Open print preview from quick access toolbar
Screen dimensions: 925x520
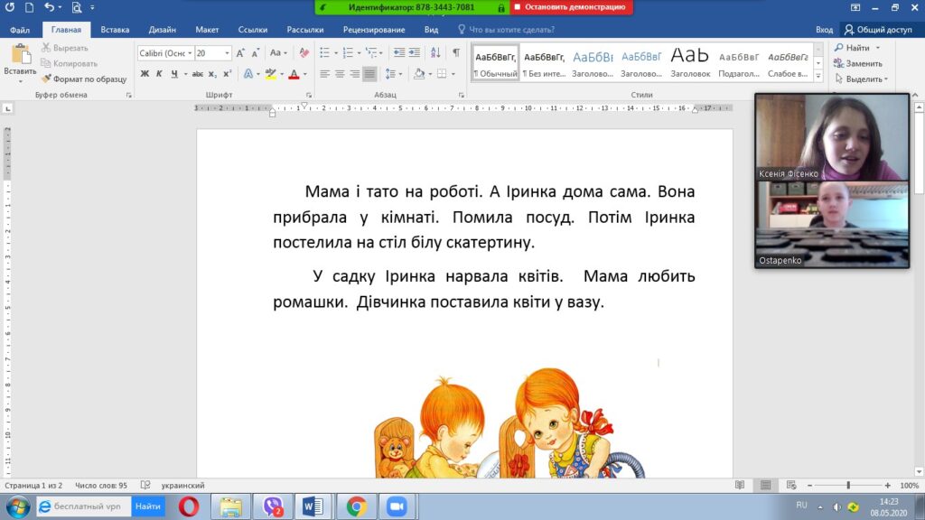[x=77, y=7]
